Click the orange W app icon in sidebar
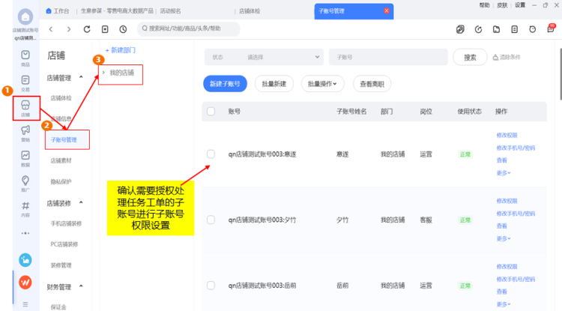 coord(25,283)
